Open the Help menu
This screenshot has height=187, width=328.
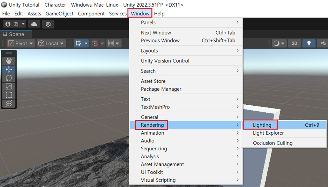pos(159,14)
